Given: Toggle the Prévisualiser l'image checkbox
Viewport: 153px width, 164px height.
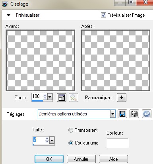Looking at the screenshot, I should tap(103, 15).
